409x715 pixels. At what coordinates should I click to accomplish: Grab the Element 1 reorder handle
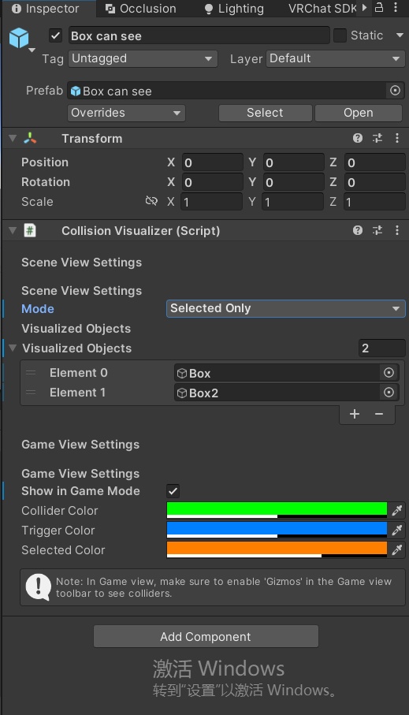[x=31, y=392]
